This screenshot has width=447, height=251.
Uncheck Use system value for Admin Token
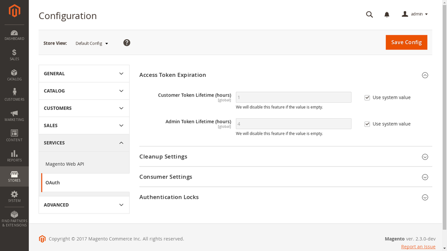coord(367,124)
